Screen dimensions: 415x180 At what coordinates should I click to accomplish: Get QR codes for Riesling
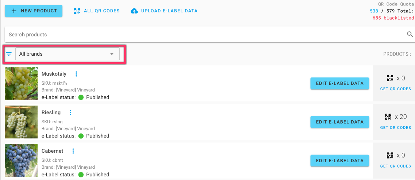(396, 128)
